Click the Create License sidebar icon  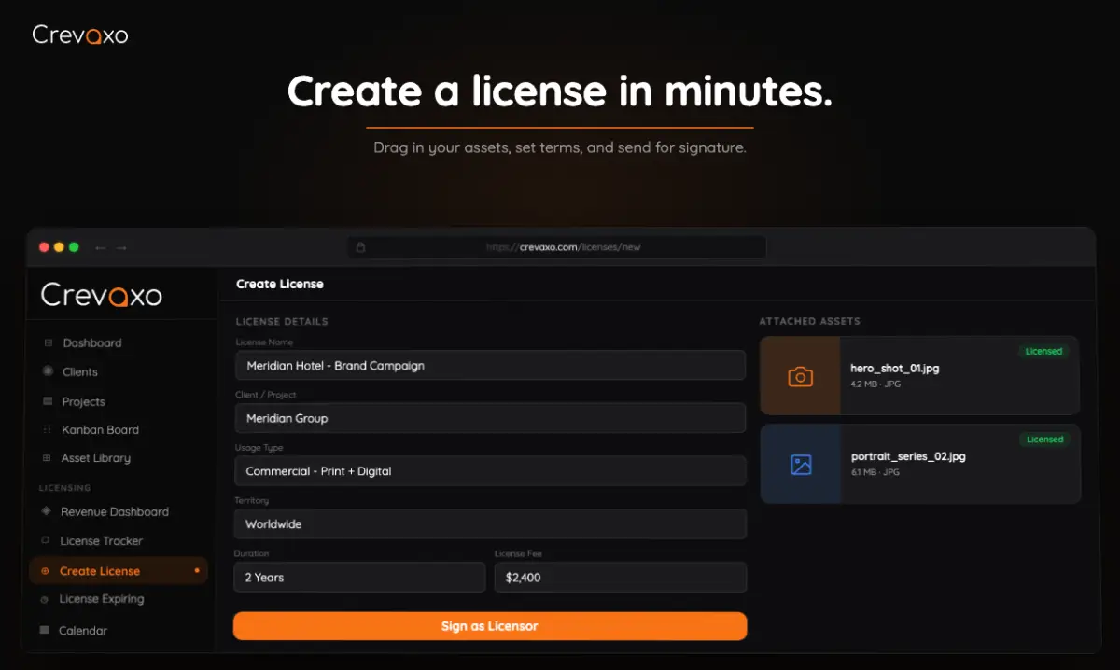point(46,571)
